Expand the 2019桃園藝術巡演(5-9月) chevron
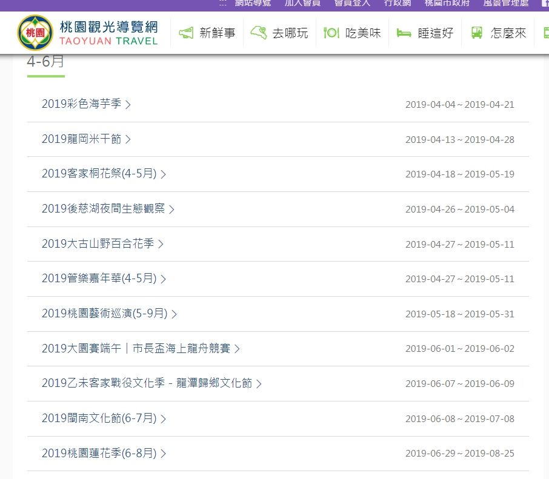 [175, 314]
